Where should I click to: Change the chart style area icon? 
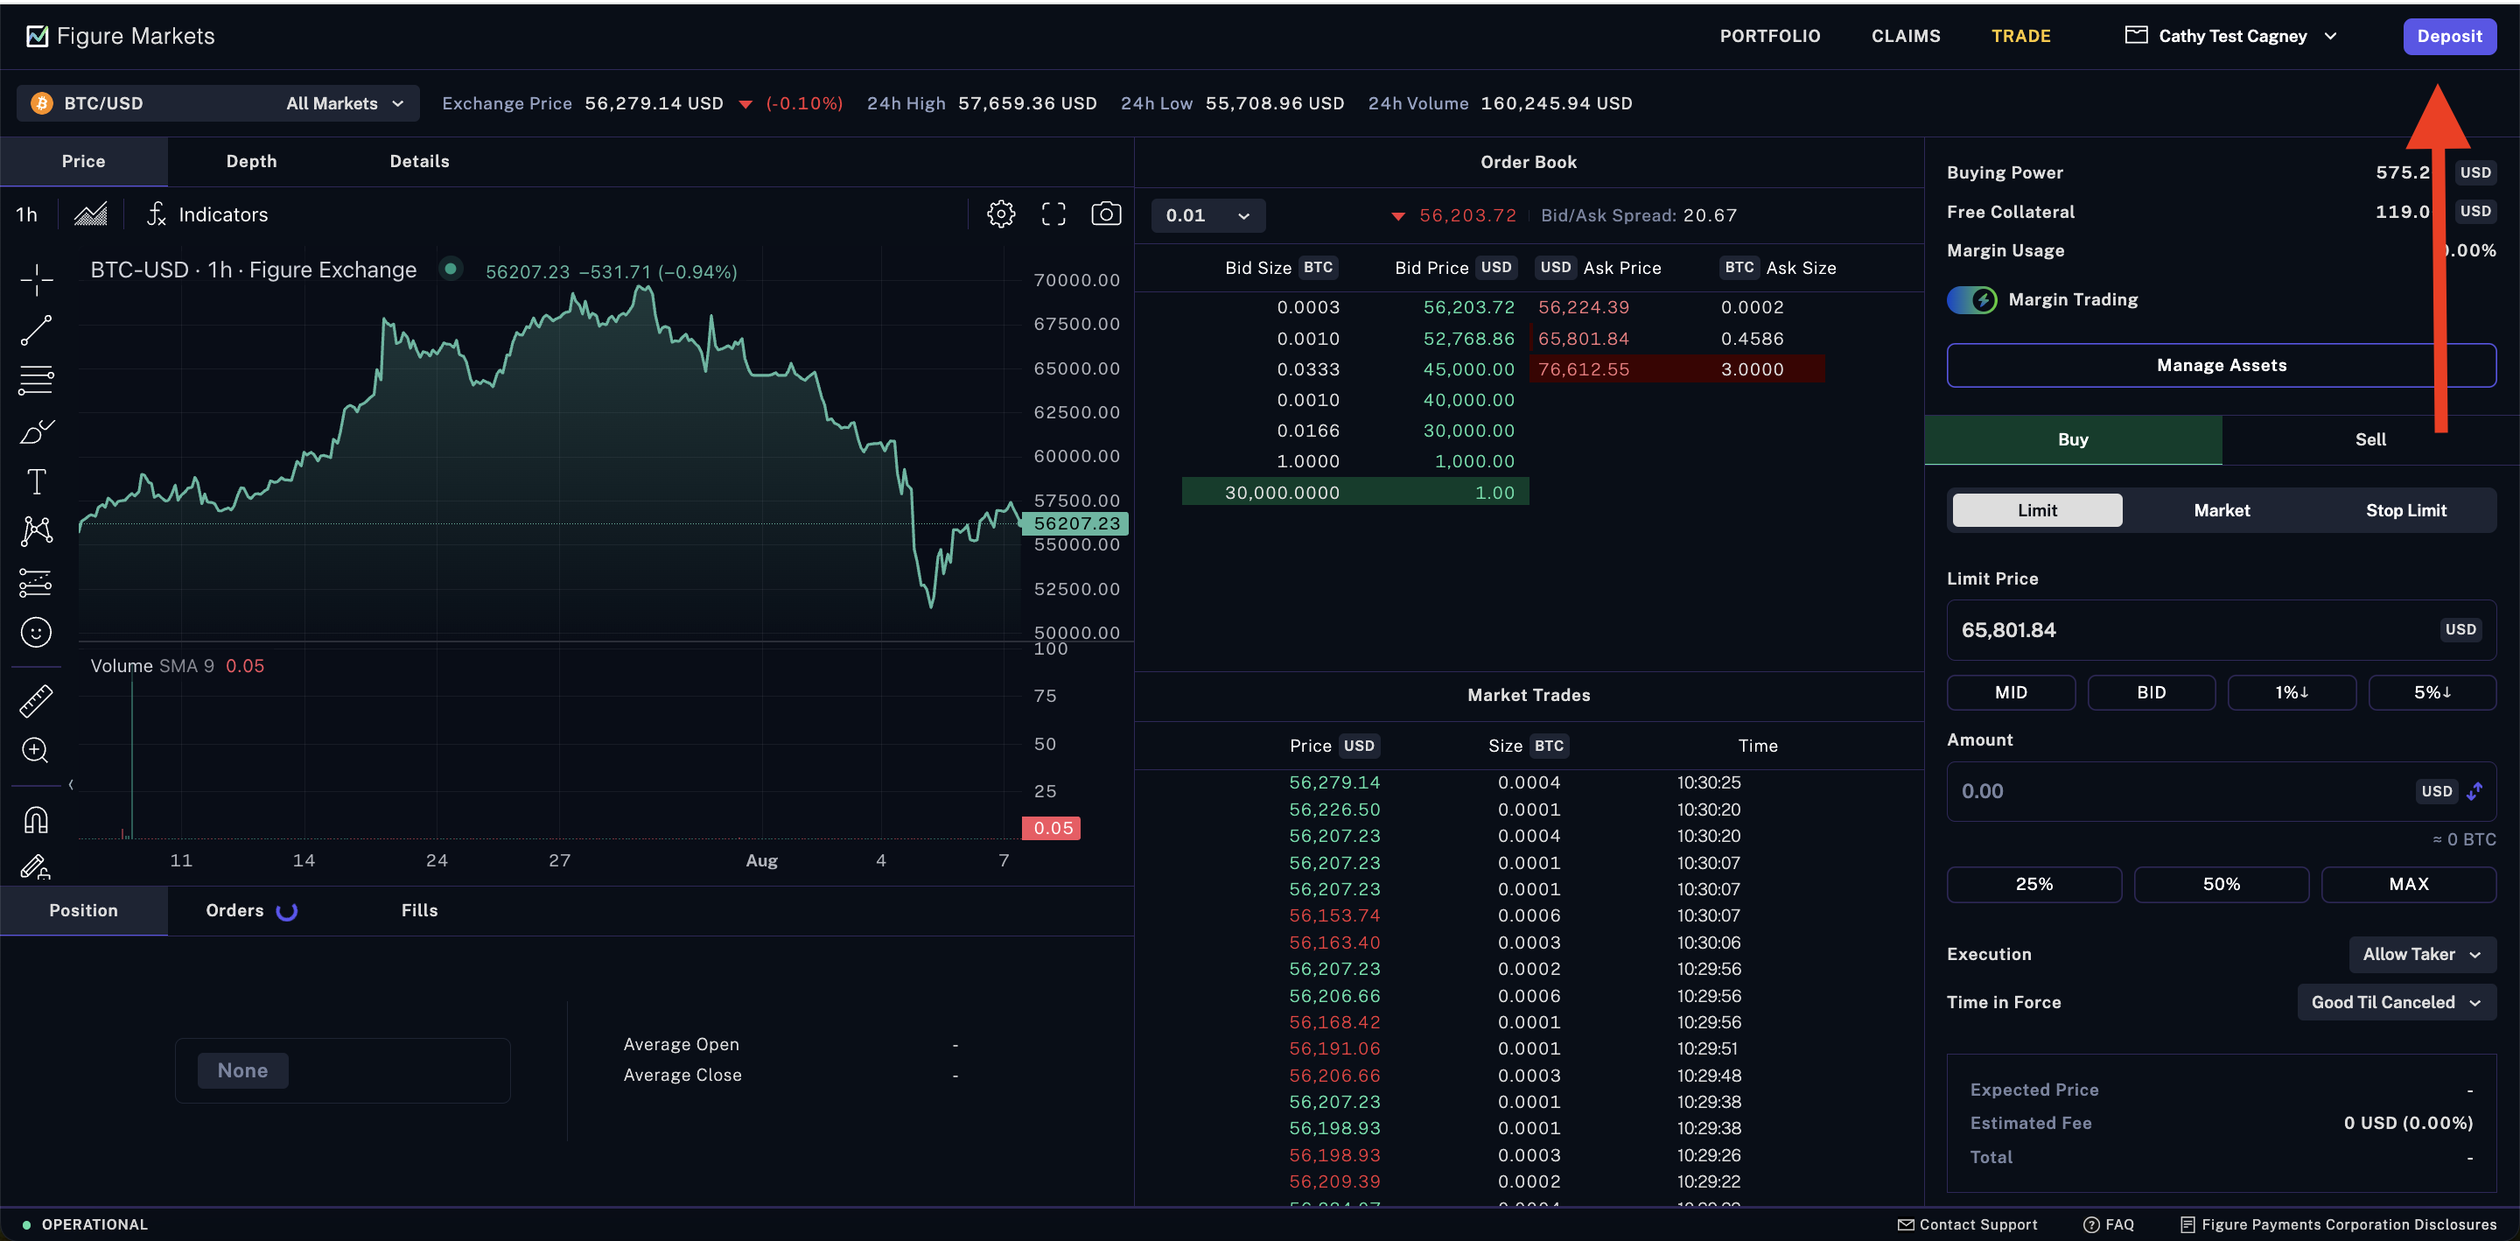click(x=90, y=214)
